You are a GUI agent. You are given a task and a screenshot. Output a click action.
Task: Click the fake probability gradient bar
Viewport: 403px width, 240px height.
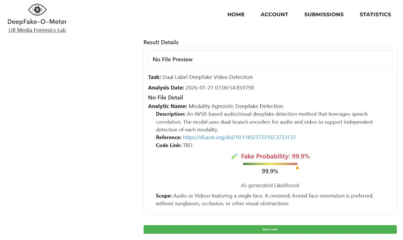(270, 164)
